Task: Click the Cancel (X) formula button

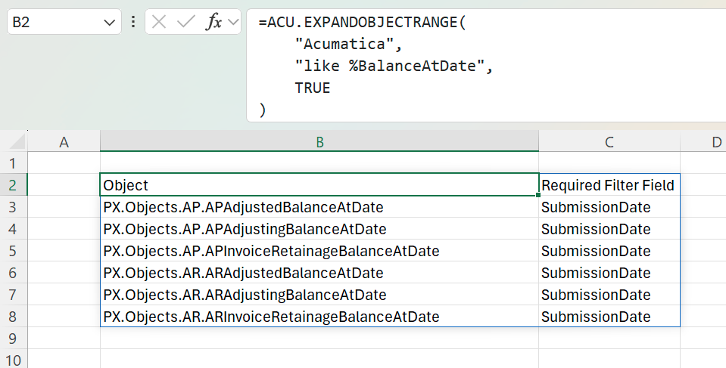Action: [x=159, y=22]
